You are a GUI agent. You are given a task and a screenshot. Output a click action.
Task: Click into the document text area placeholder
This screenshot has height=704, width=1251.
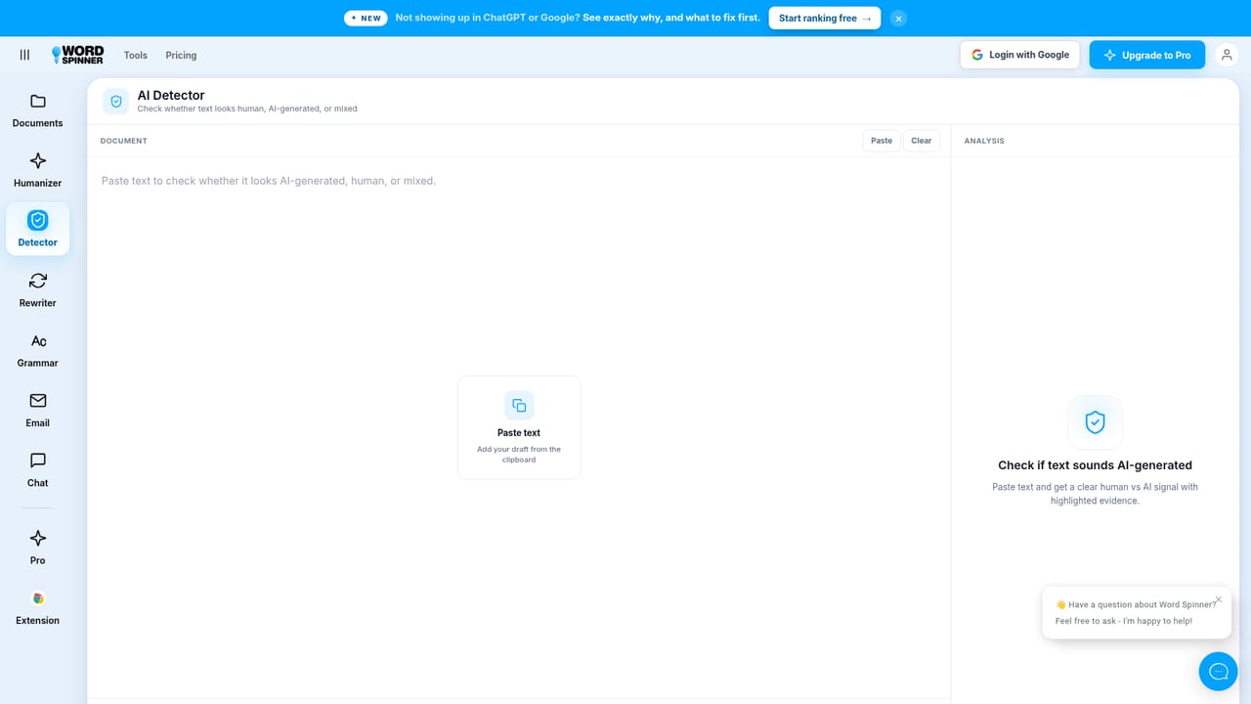tap(269, 181)
